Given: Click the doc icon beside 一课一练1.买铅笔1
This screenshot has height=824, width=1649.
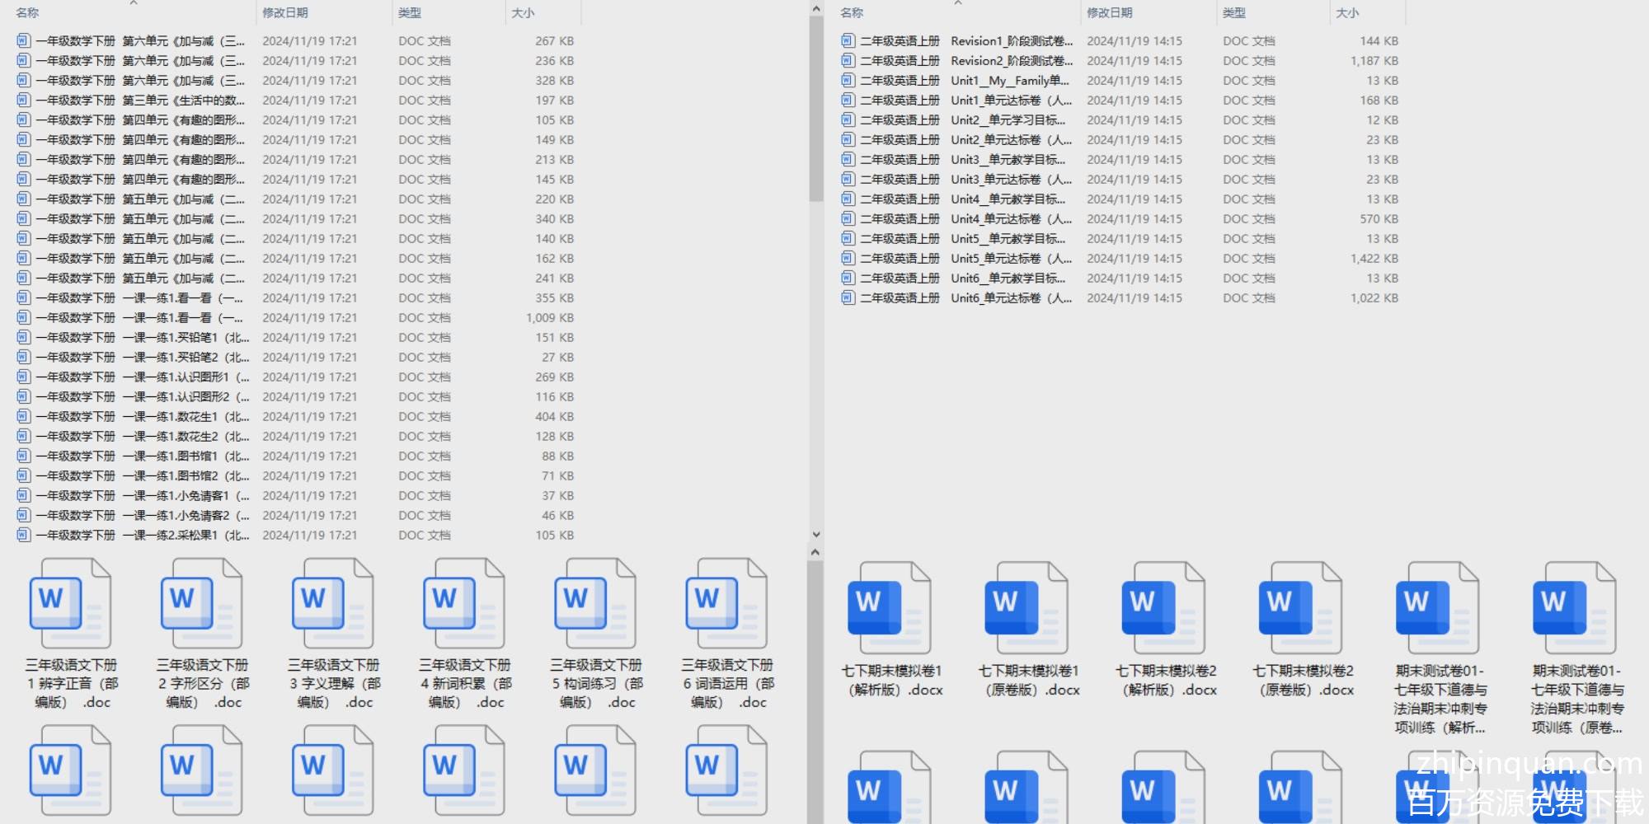Looking at the screenshot, I should [x=23, y=337].
